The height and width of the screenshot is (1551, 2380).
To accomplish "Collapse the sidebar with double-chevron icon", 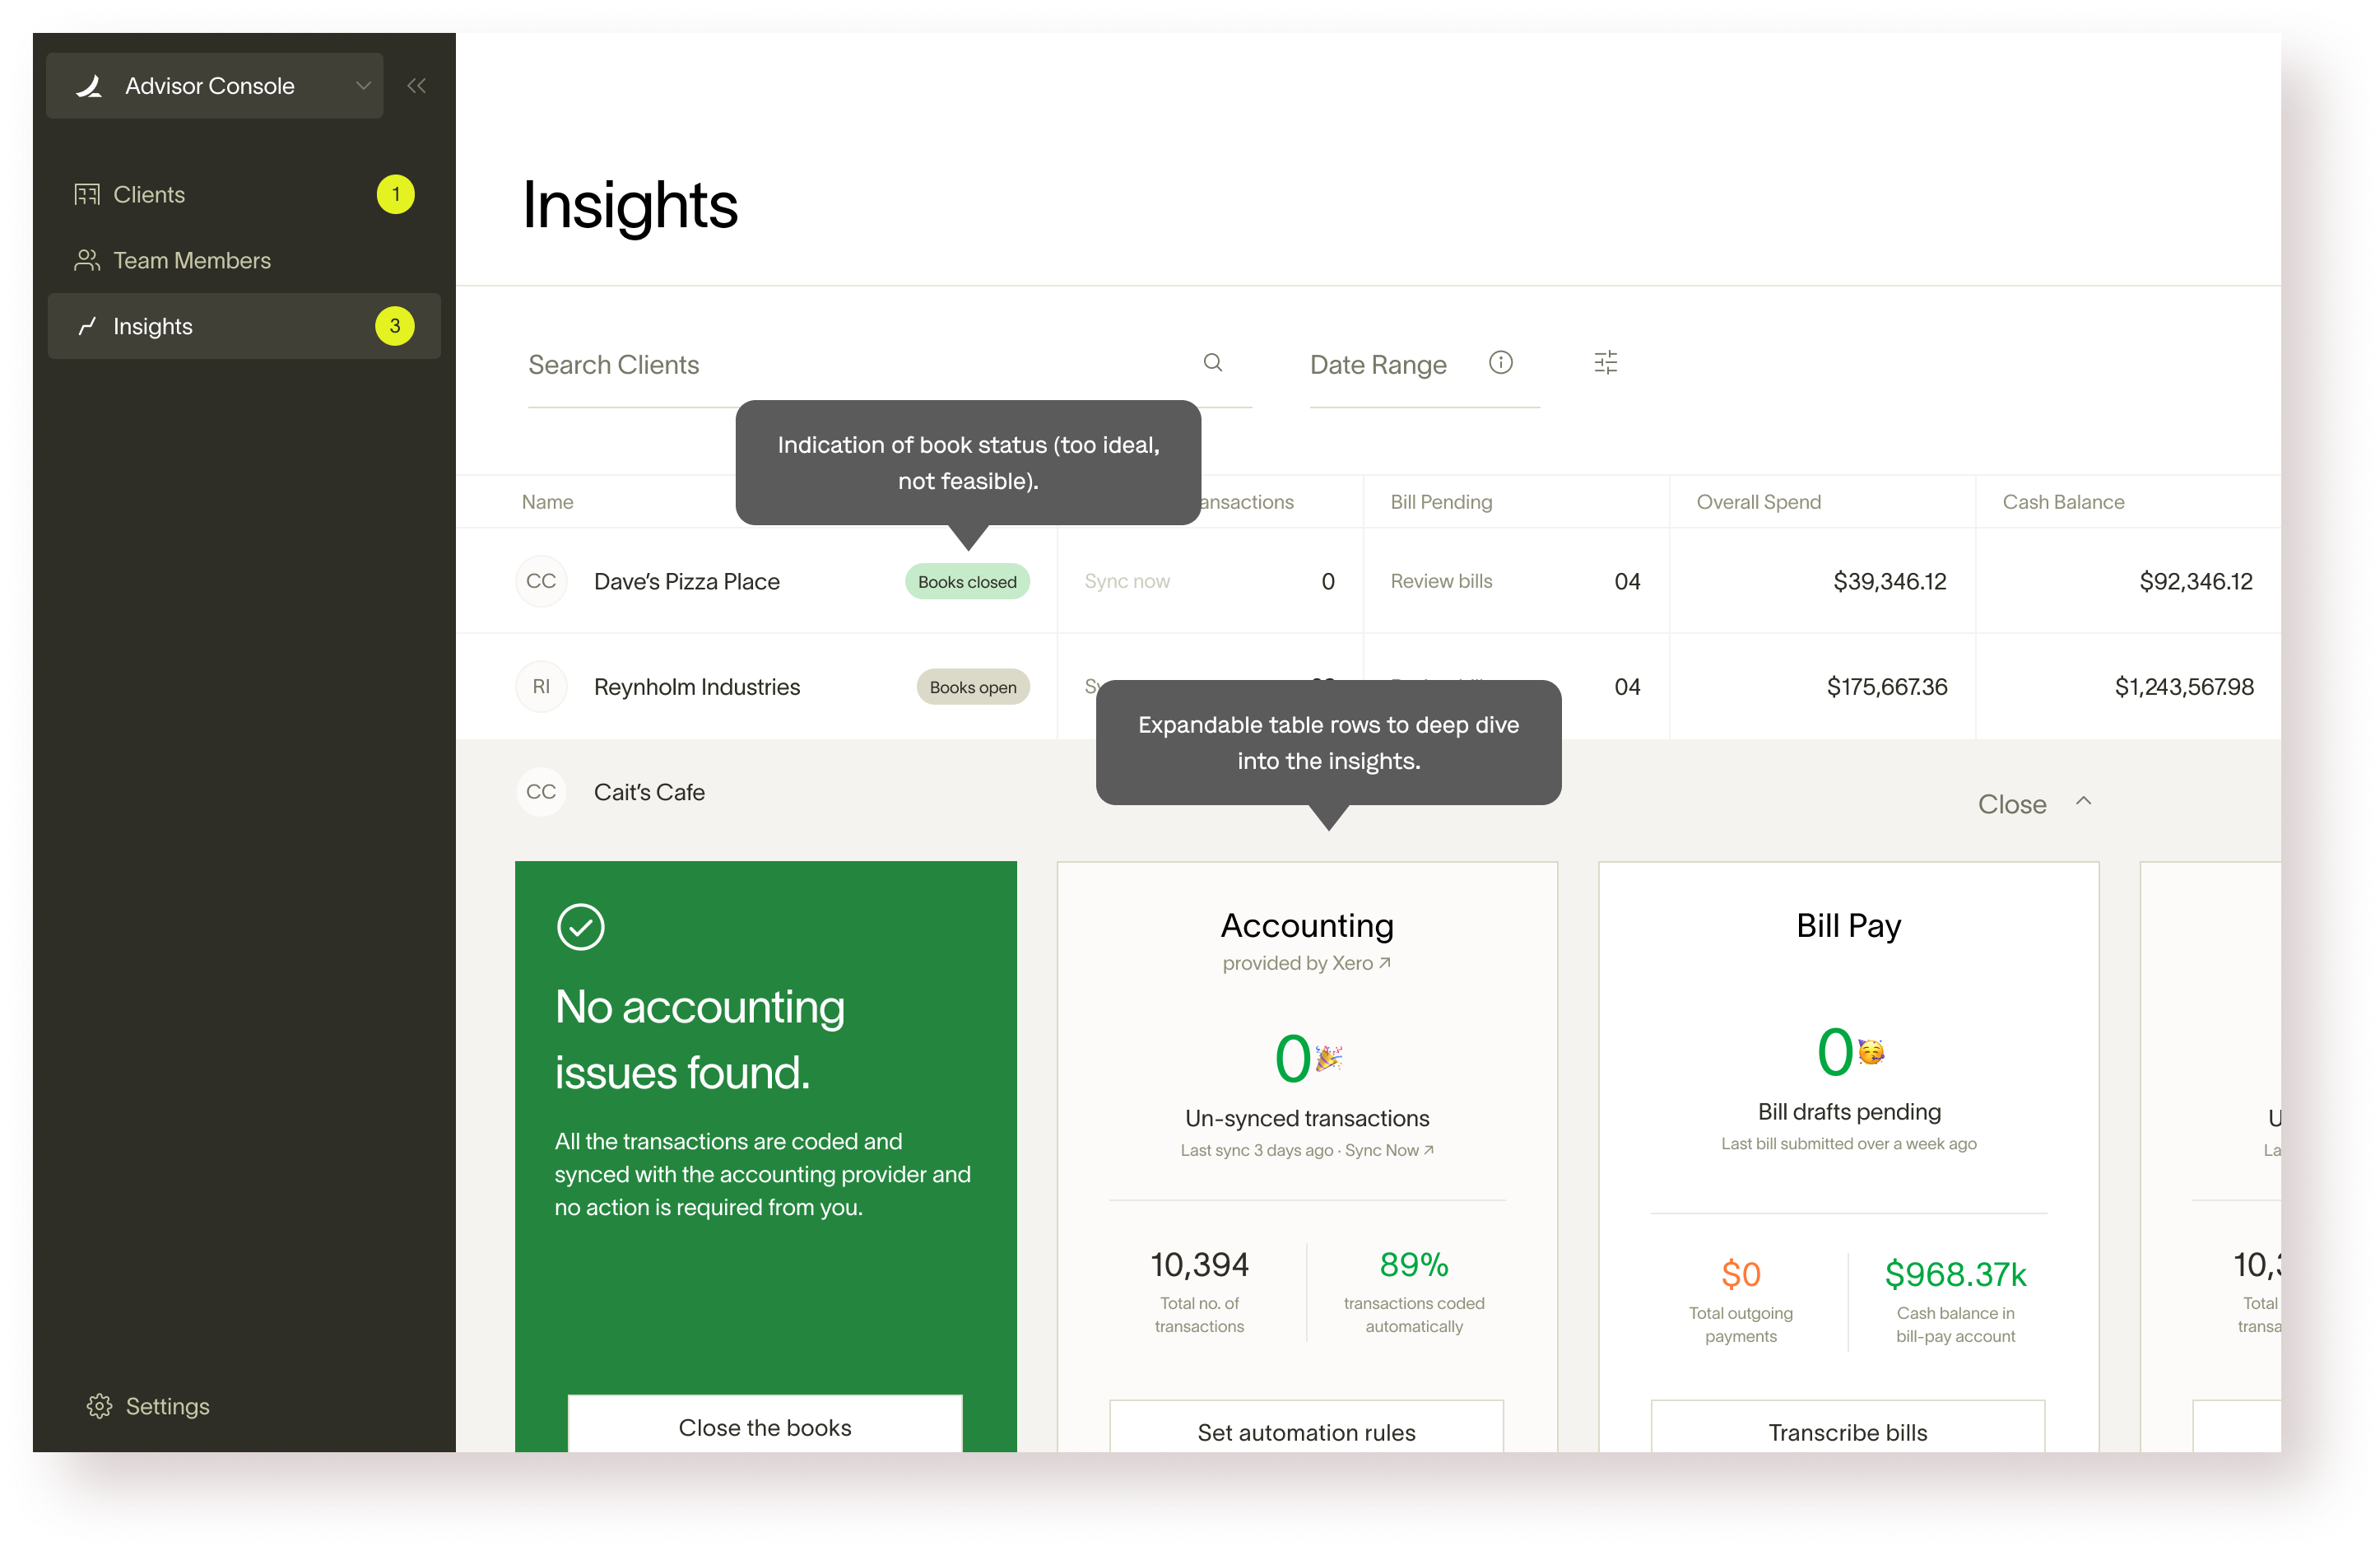I will tap(417, 86).
